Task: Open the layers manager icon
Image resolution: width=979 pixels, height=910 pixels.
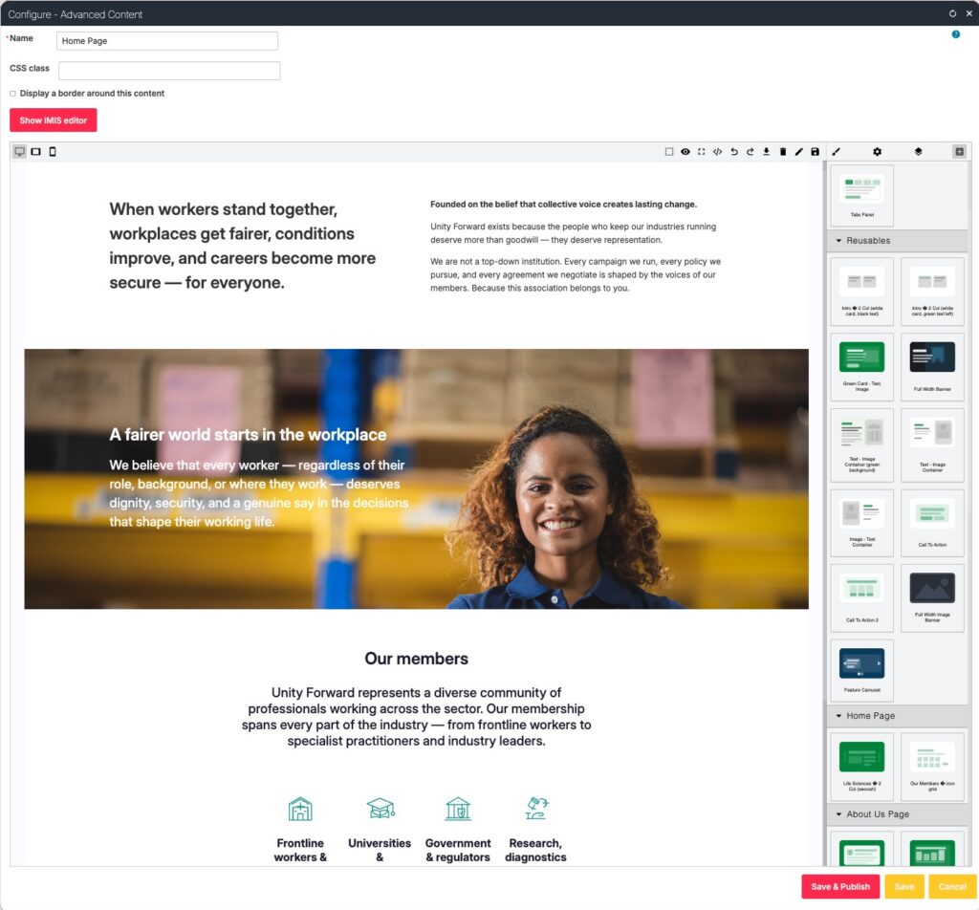Action: (918, 152)
